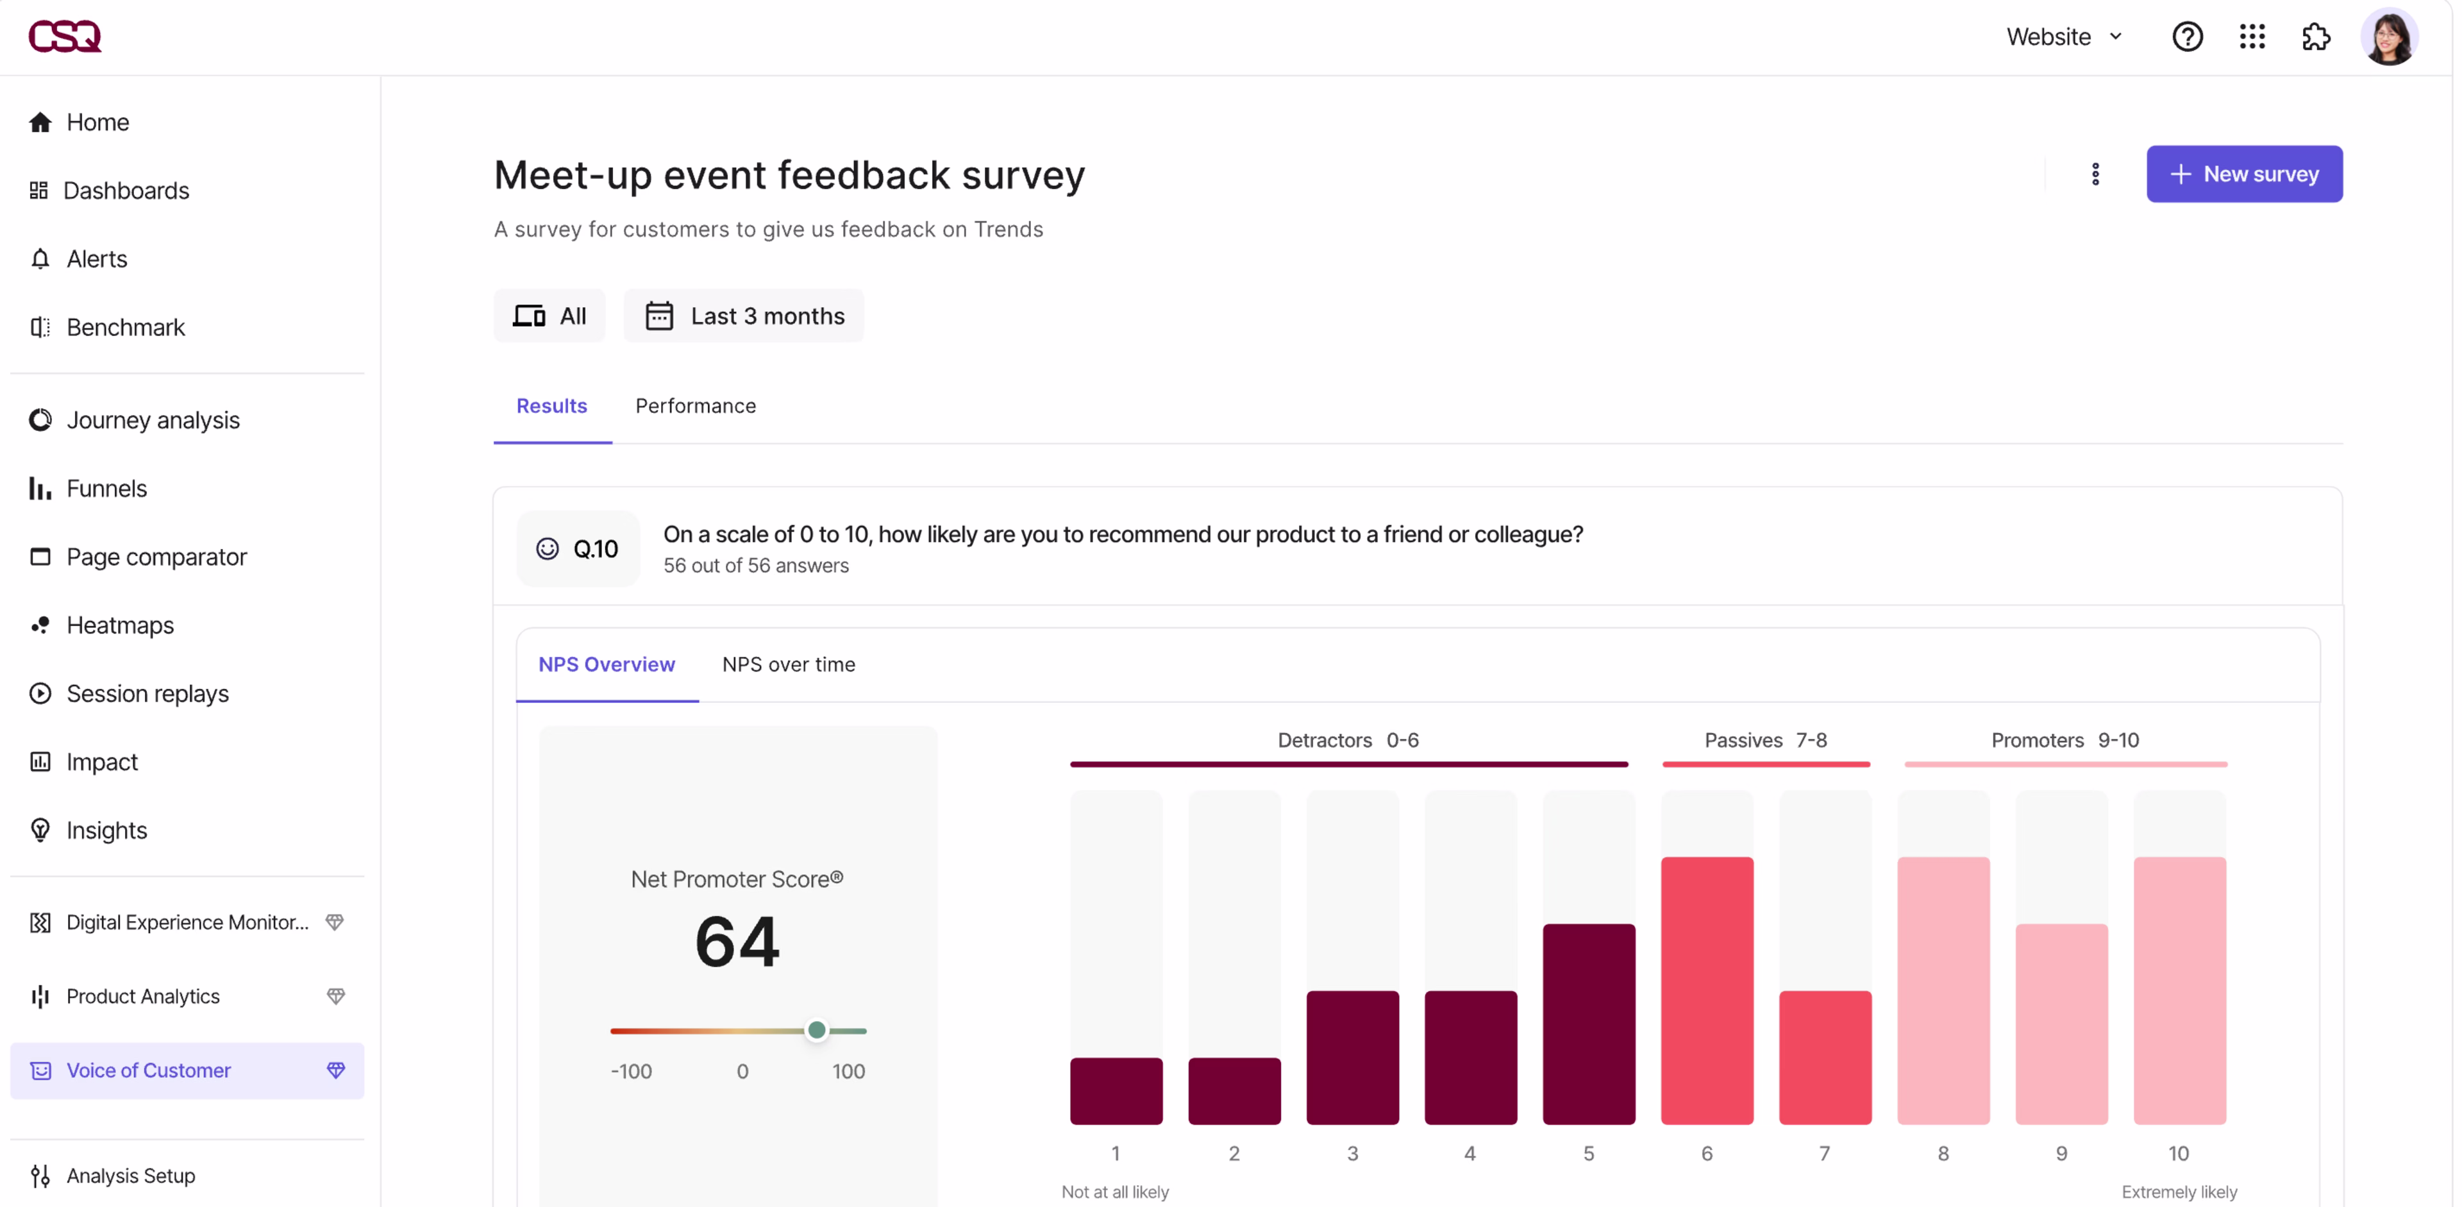The image size is (2462, 1207).
Task: Click the bar for score 10
Action: pyautogui.click(x=2179, y=990)
